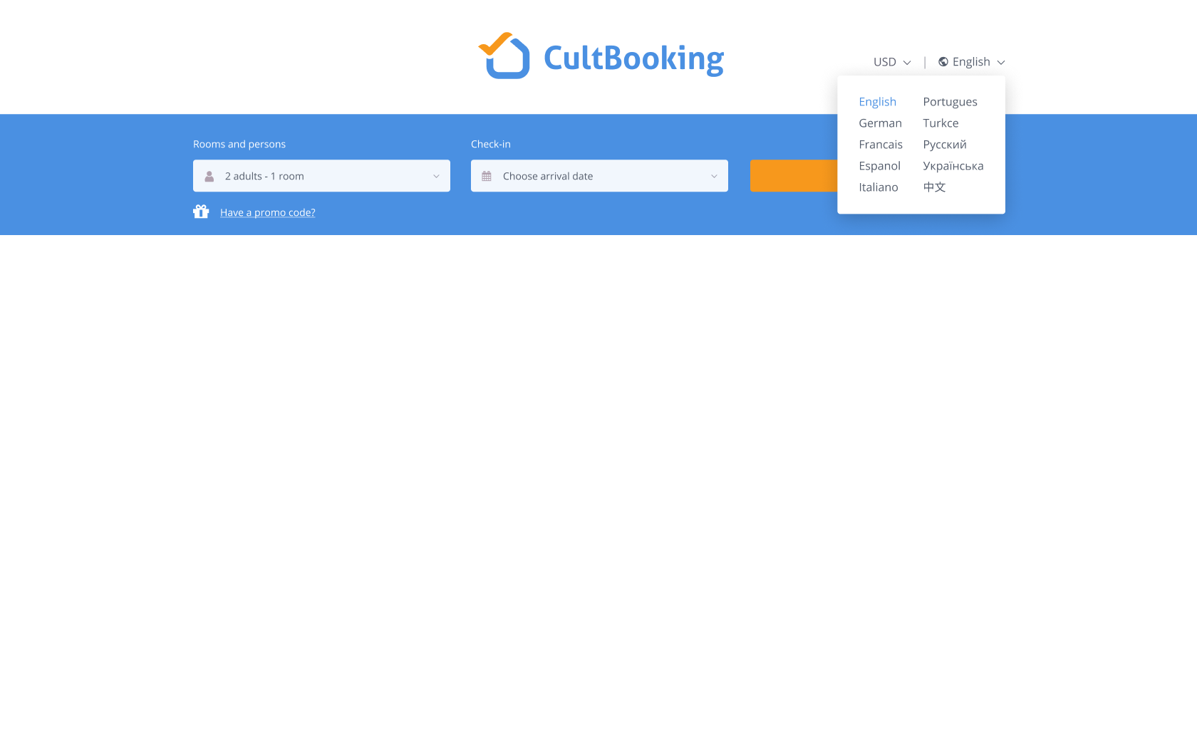The width and height of the screenshot is (1197, 748).
Task: Click the Have a promo code link
Action: coord(267,212)
